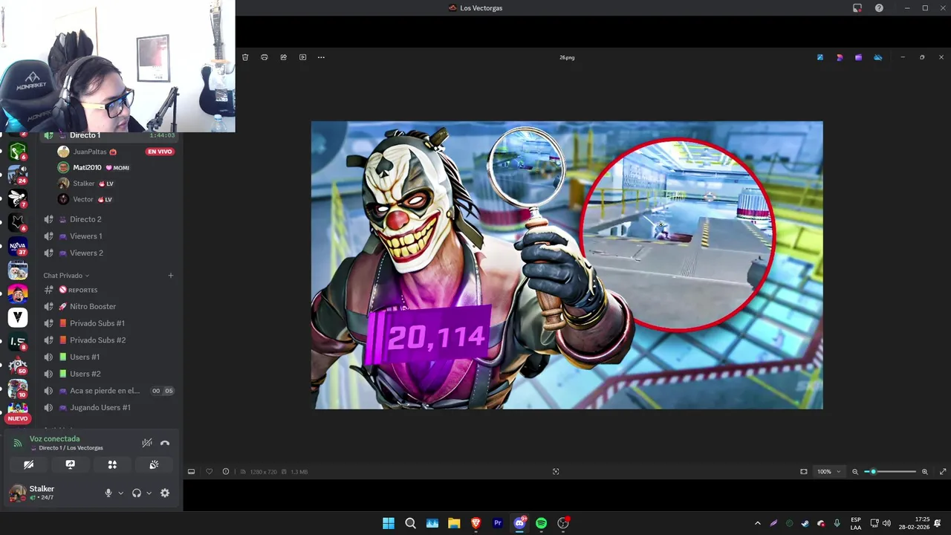Open headphone output options arrow
This screenshot has height=535, width=951.
[149, 493]
